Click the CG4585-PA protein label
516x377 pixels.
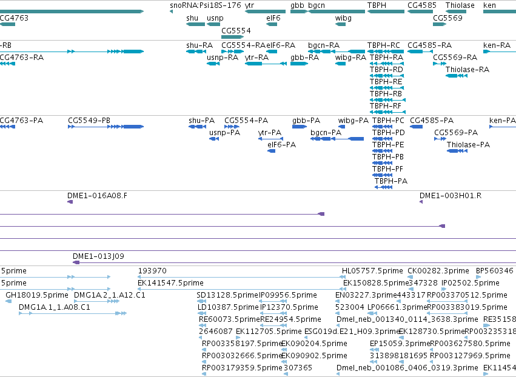coord(432,121)
